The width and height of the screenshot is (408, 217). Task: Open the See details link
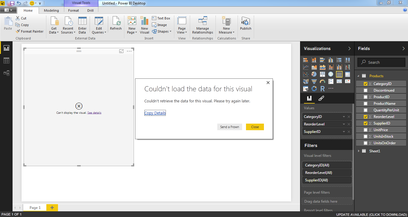94,113
